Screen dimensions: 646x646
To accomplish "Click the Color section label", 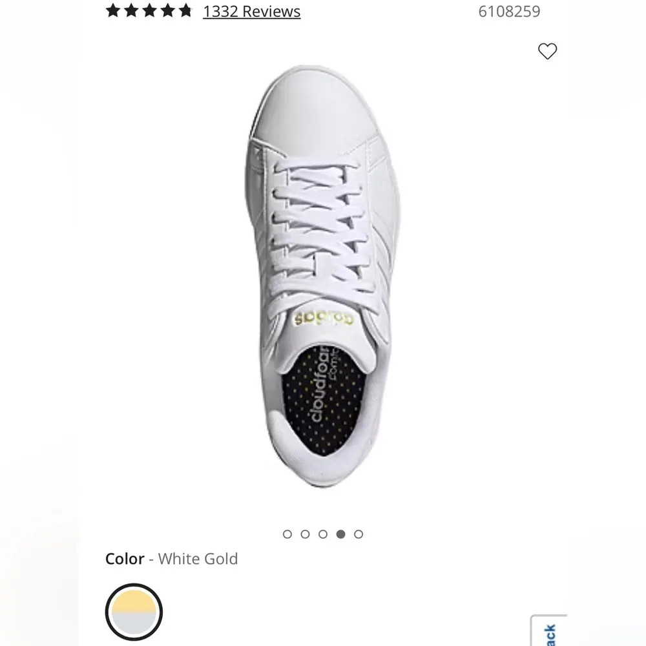I will click(x=124, y=559).
